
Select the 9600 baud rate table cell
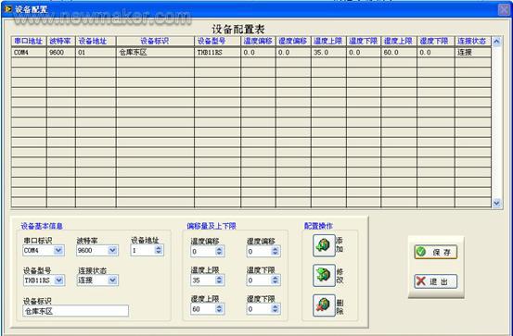61,52
